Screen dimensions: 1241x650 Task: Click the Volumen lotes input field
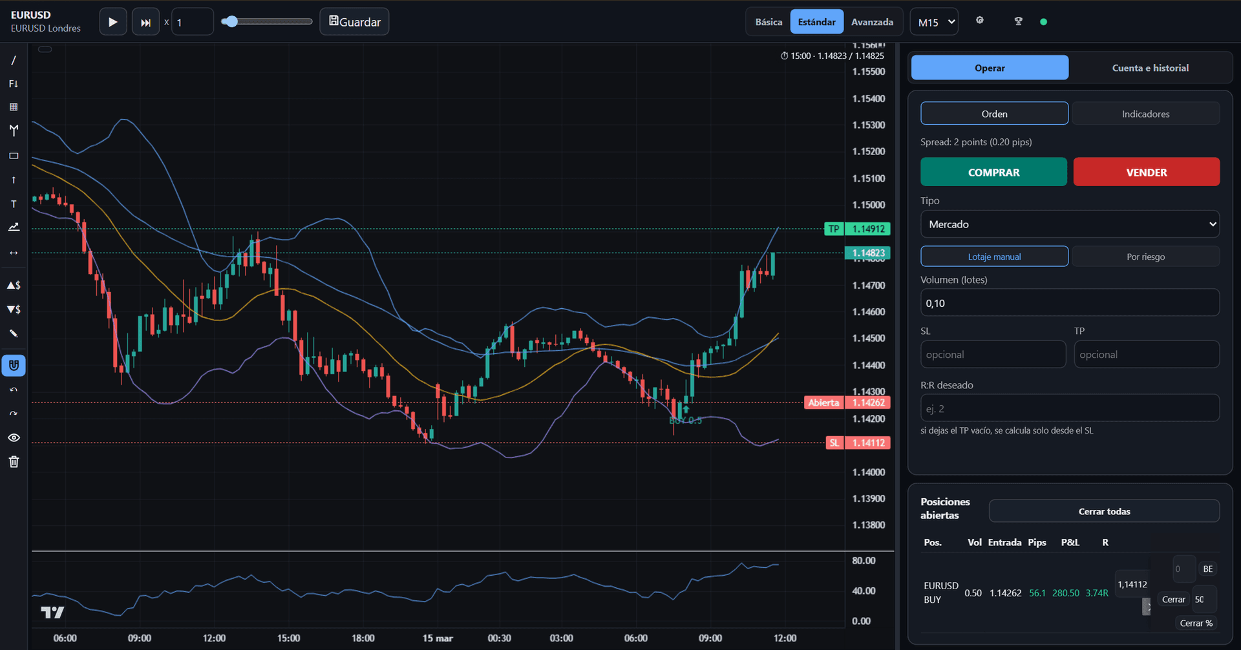point(1070,303)
